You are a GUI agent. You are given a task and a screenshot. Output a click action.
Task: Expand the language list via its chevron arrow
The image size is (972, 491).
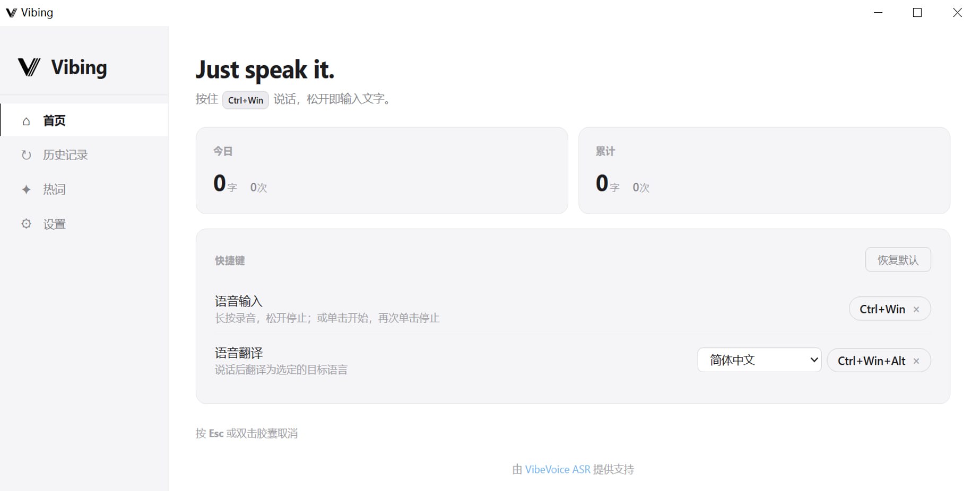click(x=814, y=360)
